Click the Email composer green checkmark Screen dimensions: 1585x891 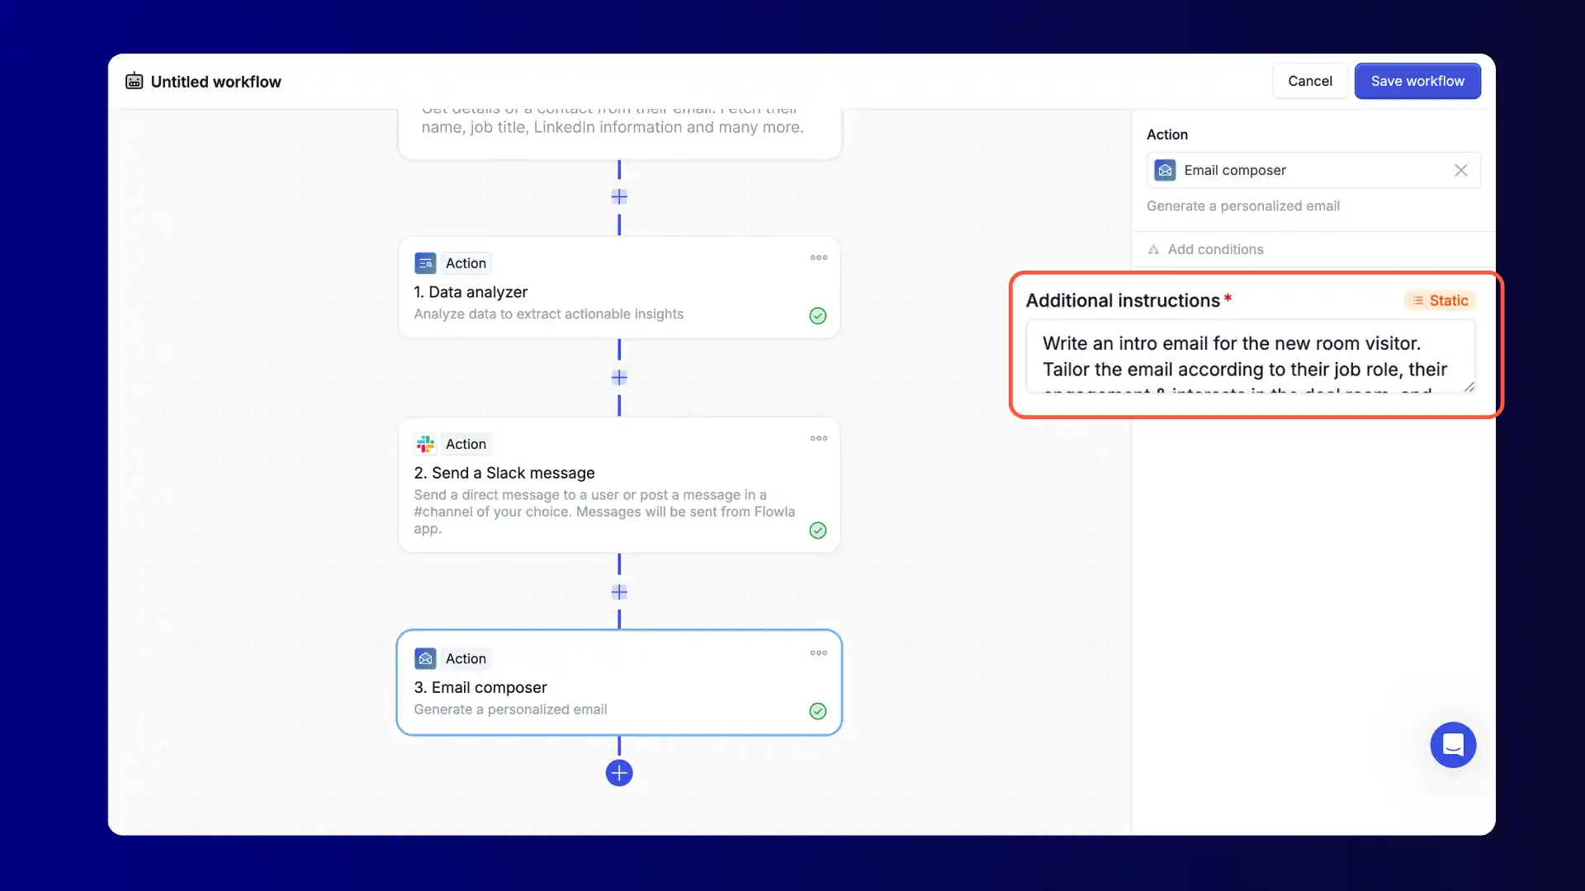pos(817,711)
